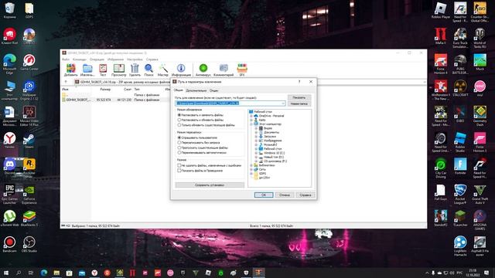Select 'Только обновить существующие файлы' radio option
Screen dimensions: 495x278
pyautogui.click(x=179, y=125)
